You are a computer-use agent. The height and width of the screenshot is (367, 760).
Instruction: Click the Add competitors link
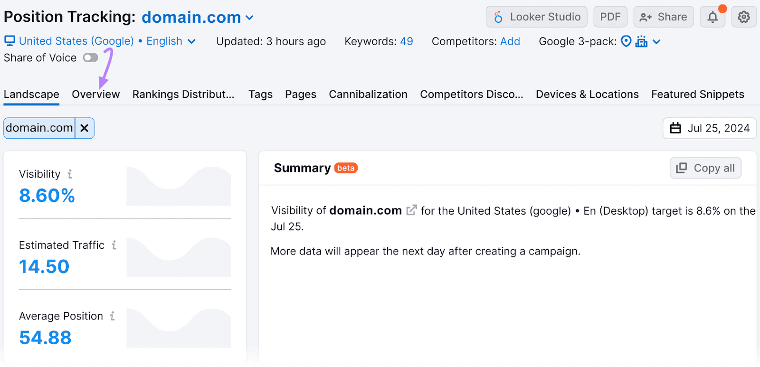coord(510,41)
